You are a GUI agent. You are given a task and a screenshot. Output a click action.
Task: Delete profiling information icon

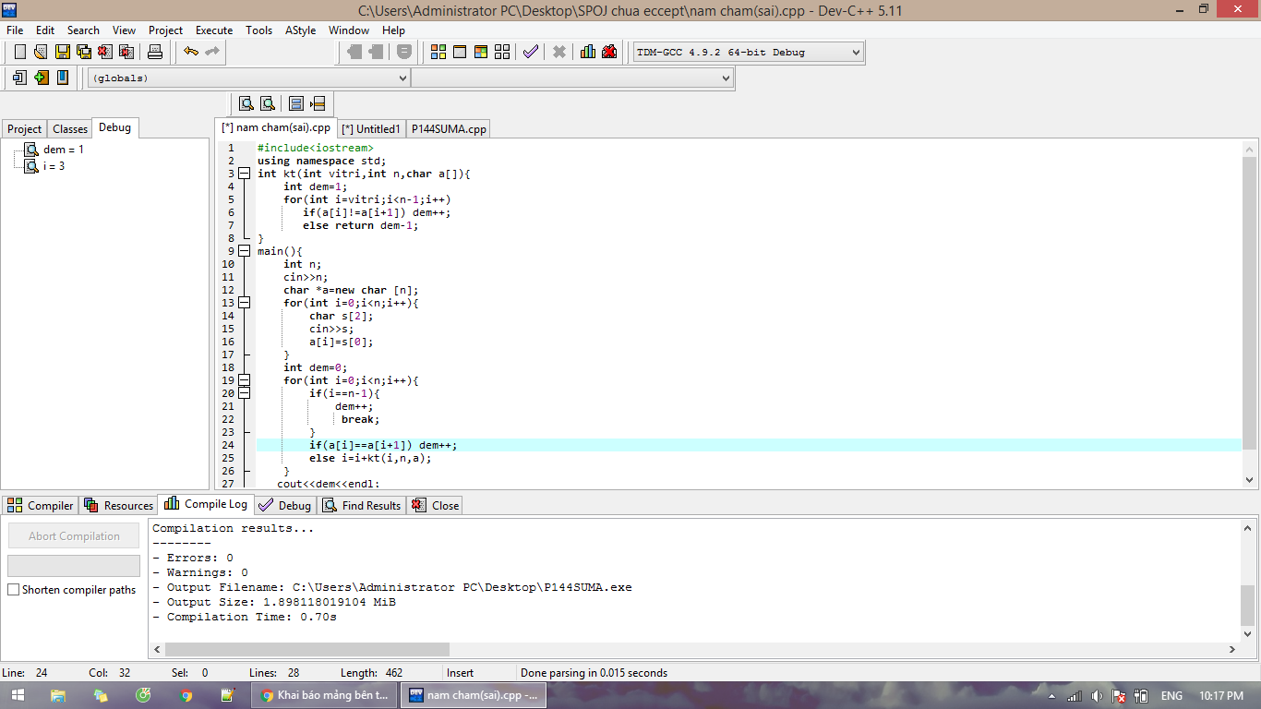(609, 52)
